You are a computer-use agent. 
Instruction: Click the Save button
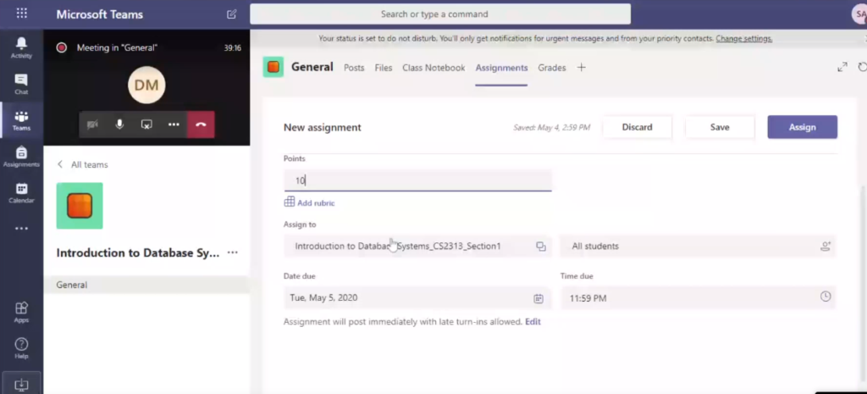coord(720,127)
